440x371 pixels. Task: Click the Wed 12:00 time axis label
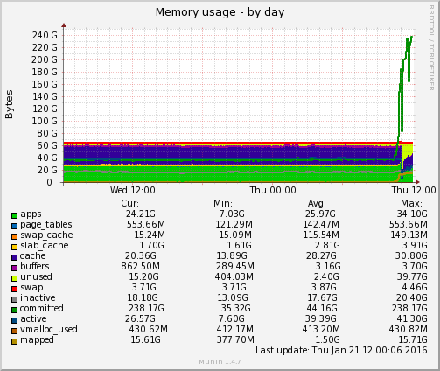pos(133,190)
